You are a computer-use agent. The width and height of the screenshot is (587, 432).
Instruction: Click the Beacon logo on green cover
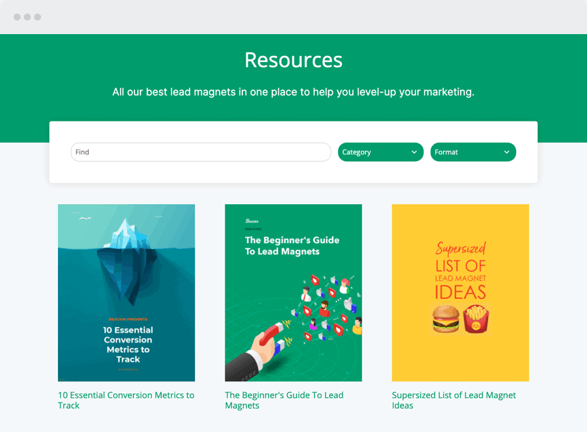click(x=253, y=221)
